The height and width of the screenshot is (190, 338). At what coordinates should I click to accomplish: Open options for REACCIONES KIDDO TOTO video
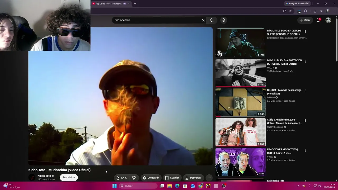click(305, 150)
